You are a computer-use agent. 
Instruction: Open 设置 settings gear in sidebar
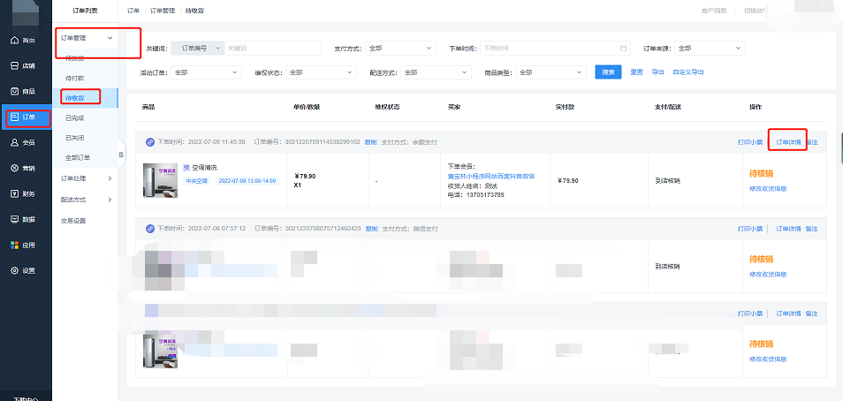[14, 270]
